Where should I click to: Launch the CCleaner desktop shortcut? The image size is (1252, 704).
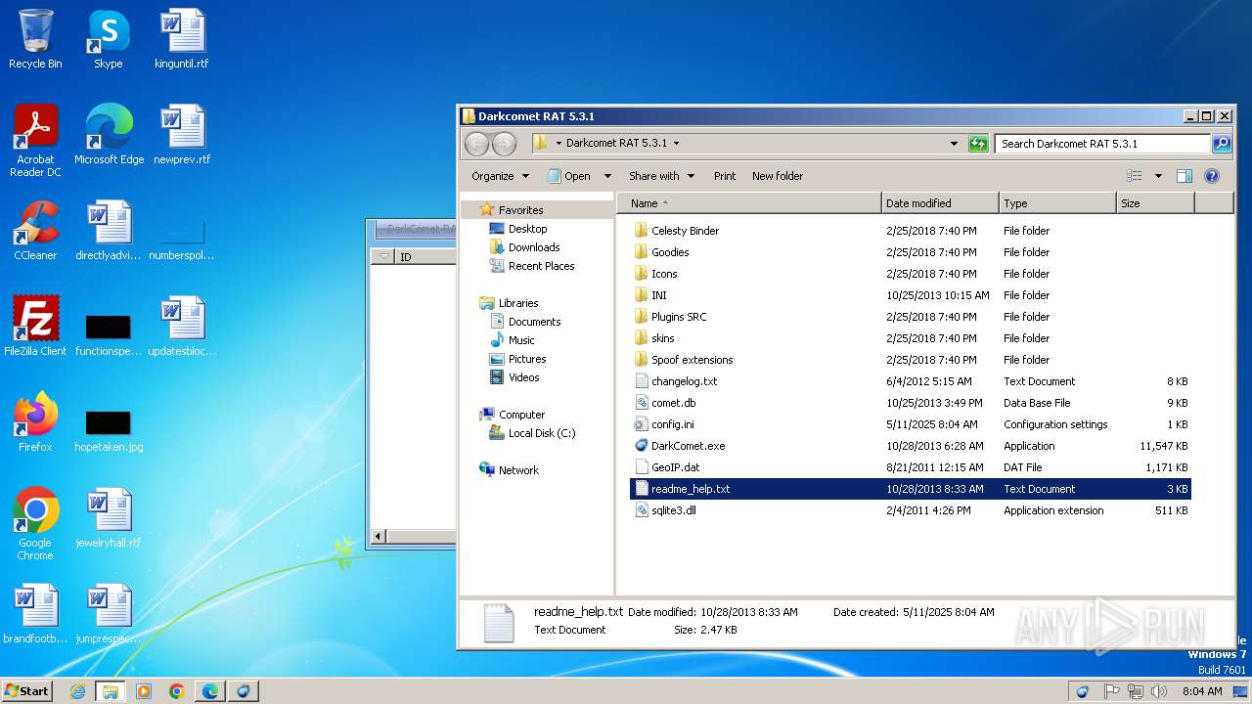(x=35, y=231)
